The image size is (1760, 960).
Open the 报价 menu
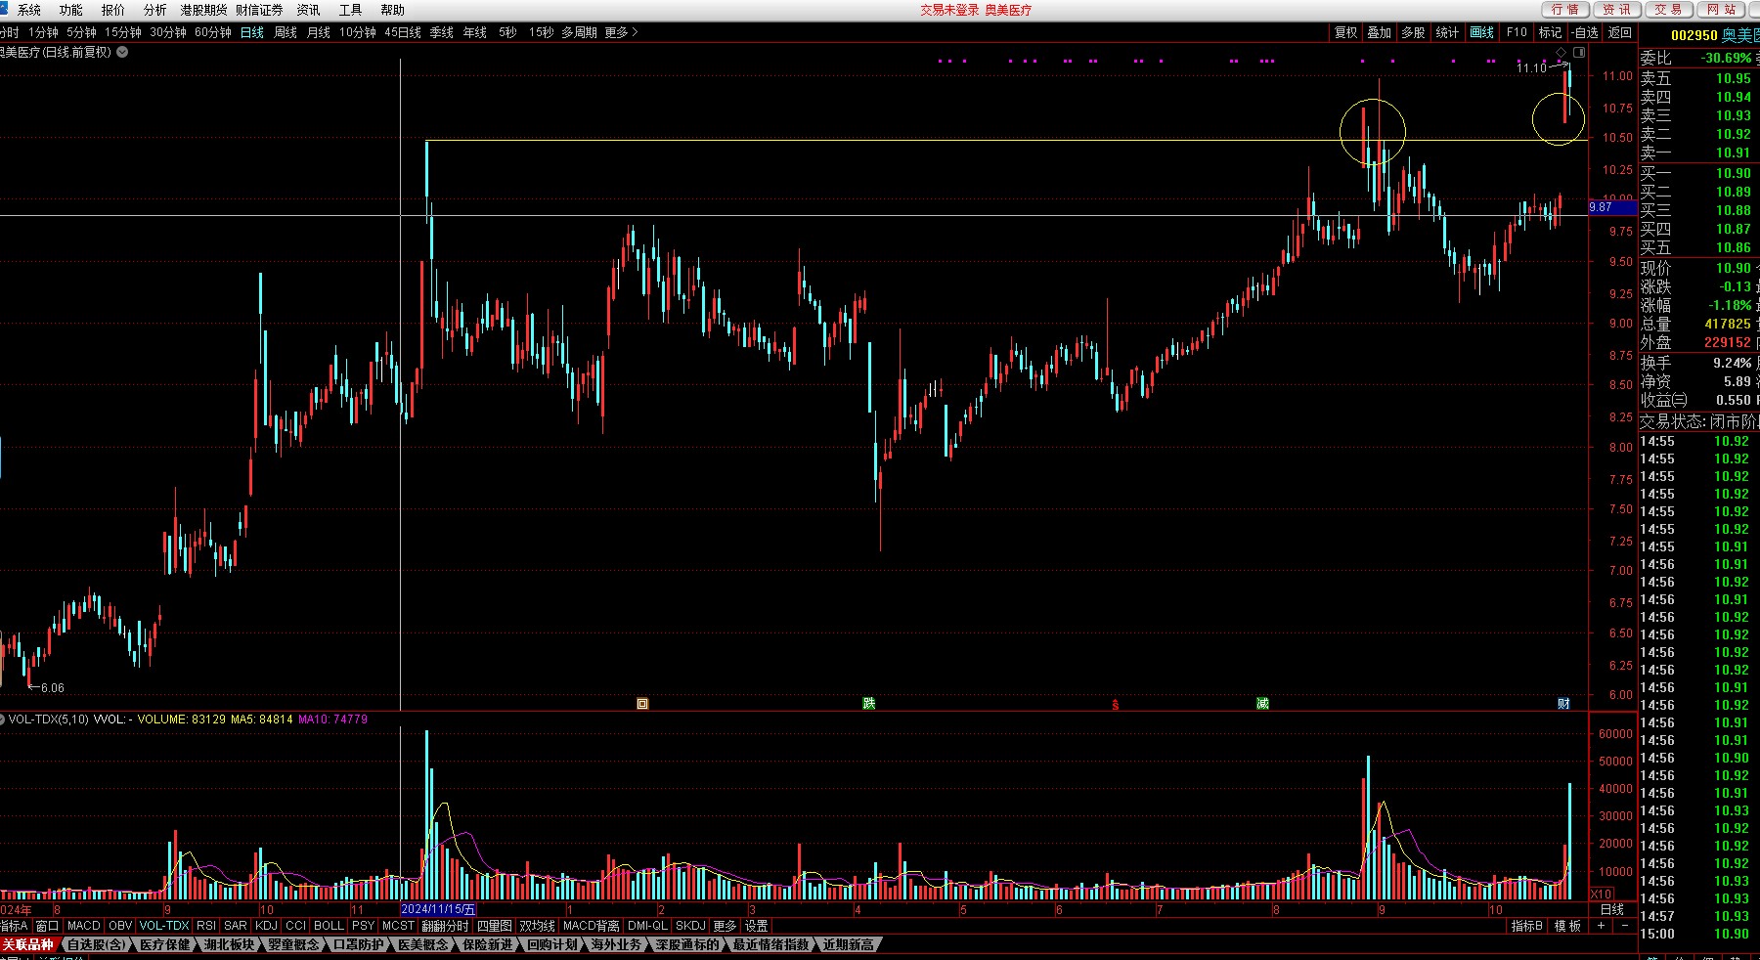coord(113,10)
